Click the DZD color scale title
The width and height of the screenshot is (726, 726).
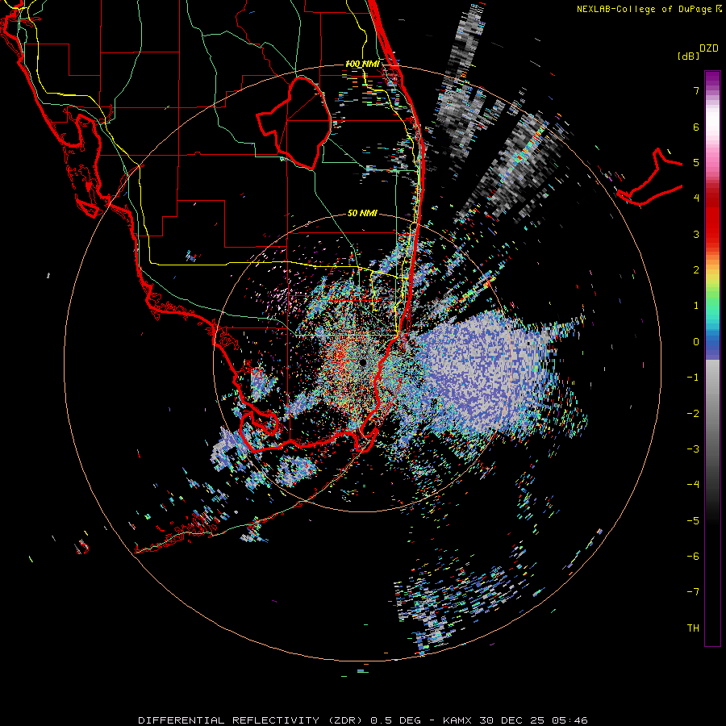pos(708,48)
